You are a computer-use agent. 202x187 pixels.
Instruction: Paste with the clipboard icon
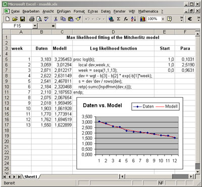click(x=71, y=19)
